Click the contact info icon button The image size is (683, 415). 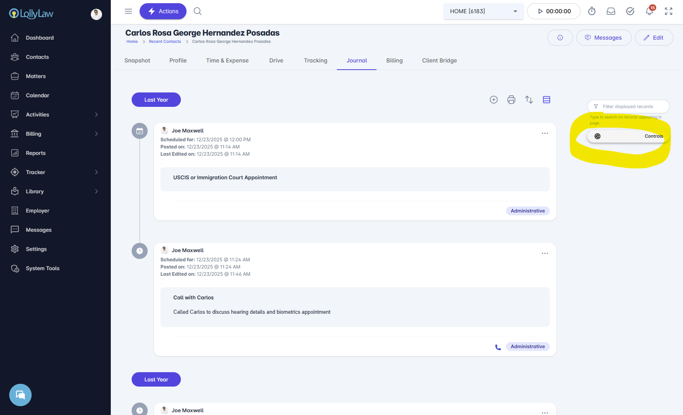pos(560,38)
